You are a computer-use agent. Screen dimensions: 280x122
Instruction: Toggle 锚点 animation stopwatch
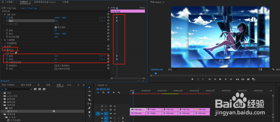[x=7, y=34]
